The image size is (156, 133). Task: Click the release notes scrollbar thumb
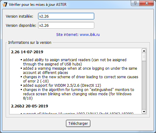(x=144, y=57)
